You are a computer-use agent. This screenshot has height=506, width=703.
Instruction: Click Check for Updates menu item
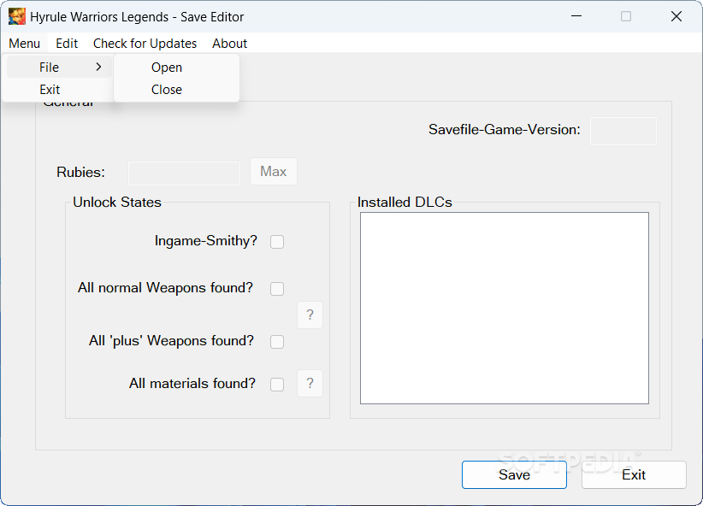click(145, 44)
